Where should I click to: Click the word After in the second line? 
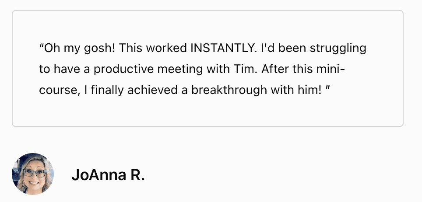pyautogui.click(x=274, y=69)
